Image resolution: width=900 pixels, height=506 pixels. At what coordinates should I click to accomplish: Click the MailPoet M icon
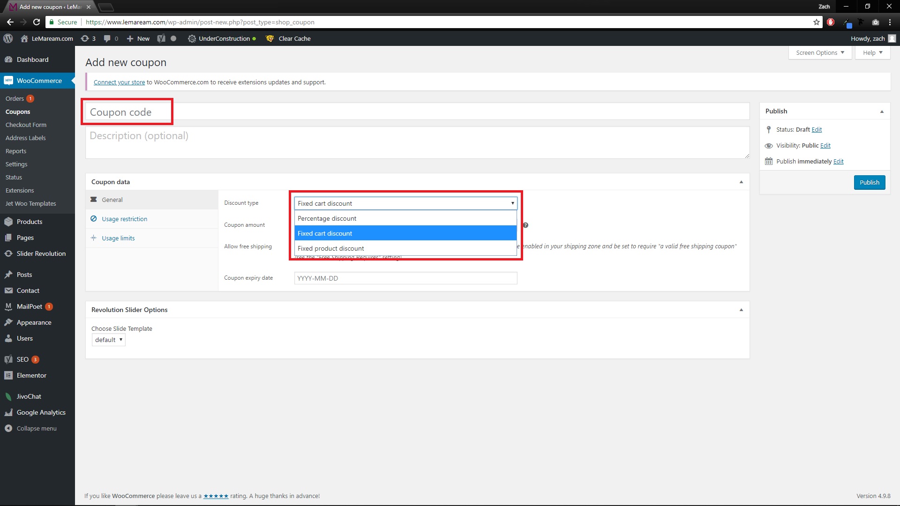click(x=8, y=306)
